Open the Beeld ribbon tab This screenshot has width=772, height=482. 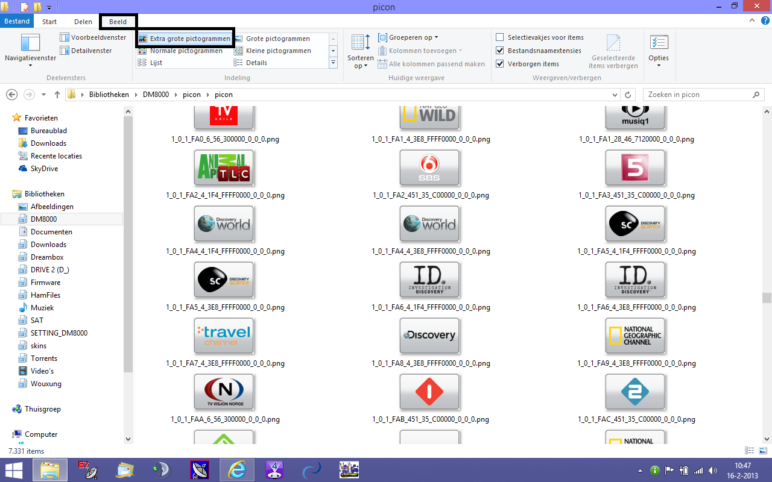pos(118,22)
